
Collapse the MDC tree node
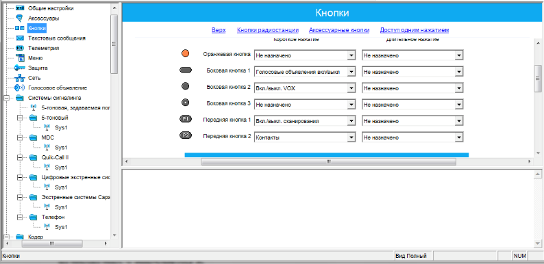point(19,138)
